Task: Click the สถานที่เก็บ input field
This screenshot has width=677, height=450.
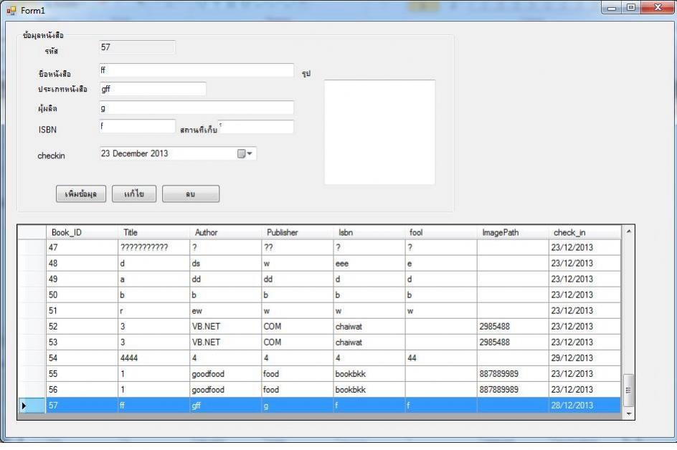Action: click(x=256, y=127)
